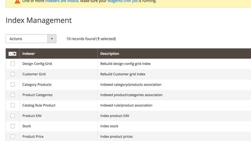251x141 pixels.
Task: Click the 'Catalog Rule Product' indexer name
Action: coord(39,105)
